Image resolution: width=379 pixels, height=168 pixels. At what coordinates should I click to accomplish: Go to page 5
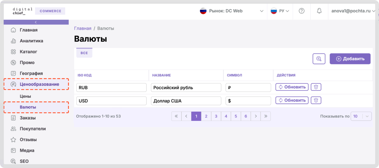[236, 116]
